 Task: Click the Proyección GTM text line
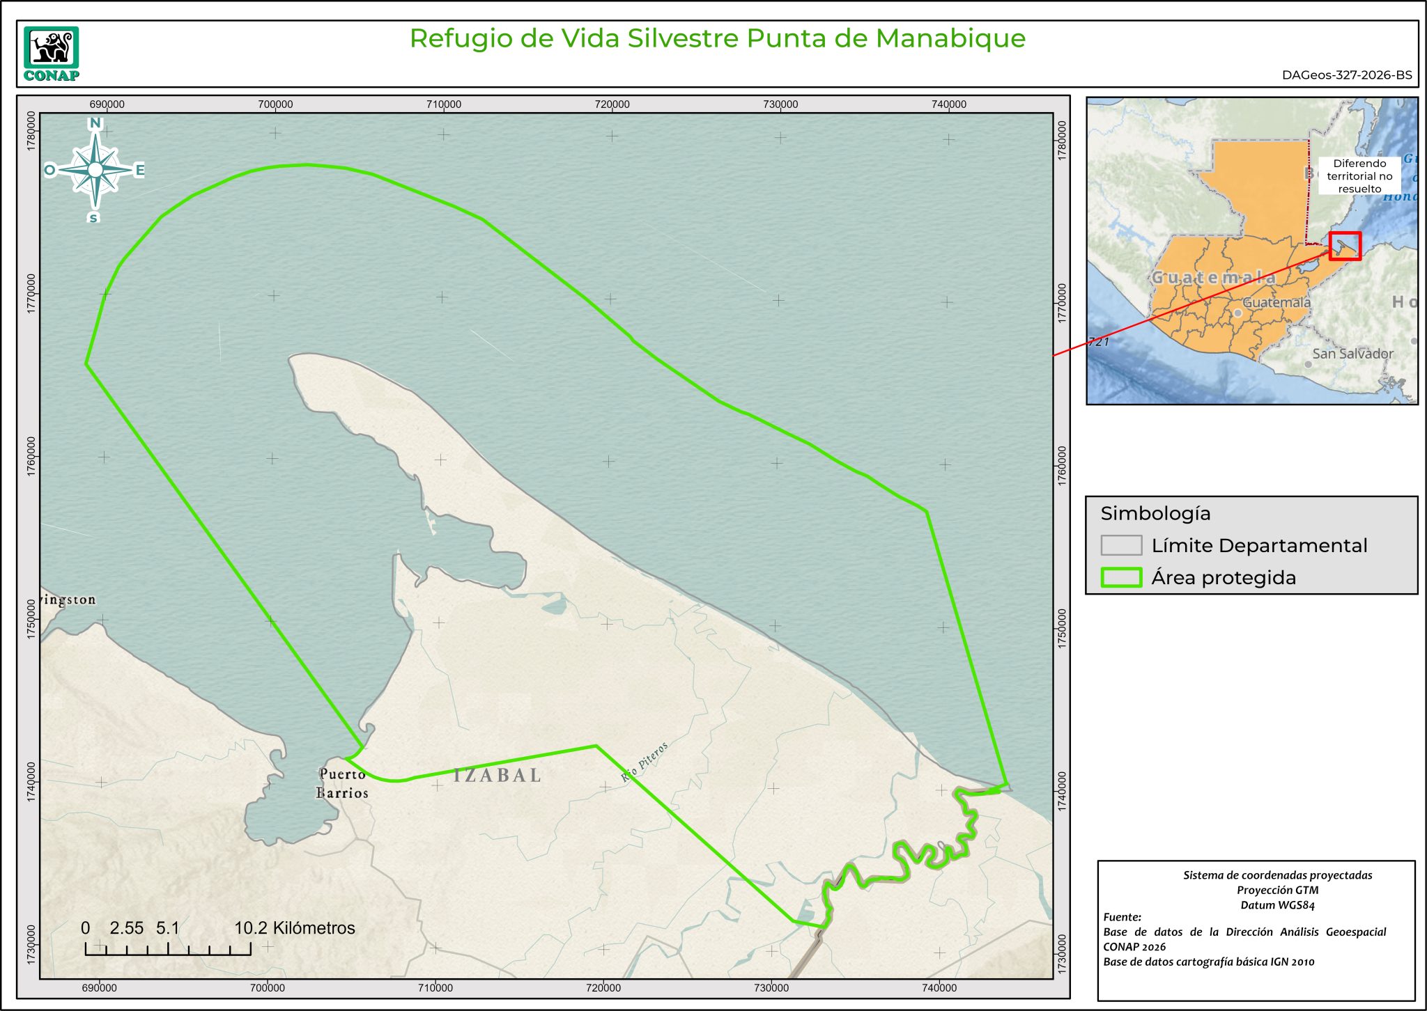[x=1277, y=890]
